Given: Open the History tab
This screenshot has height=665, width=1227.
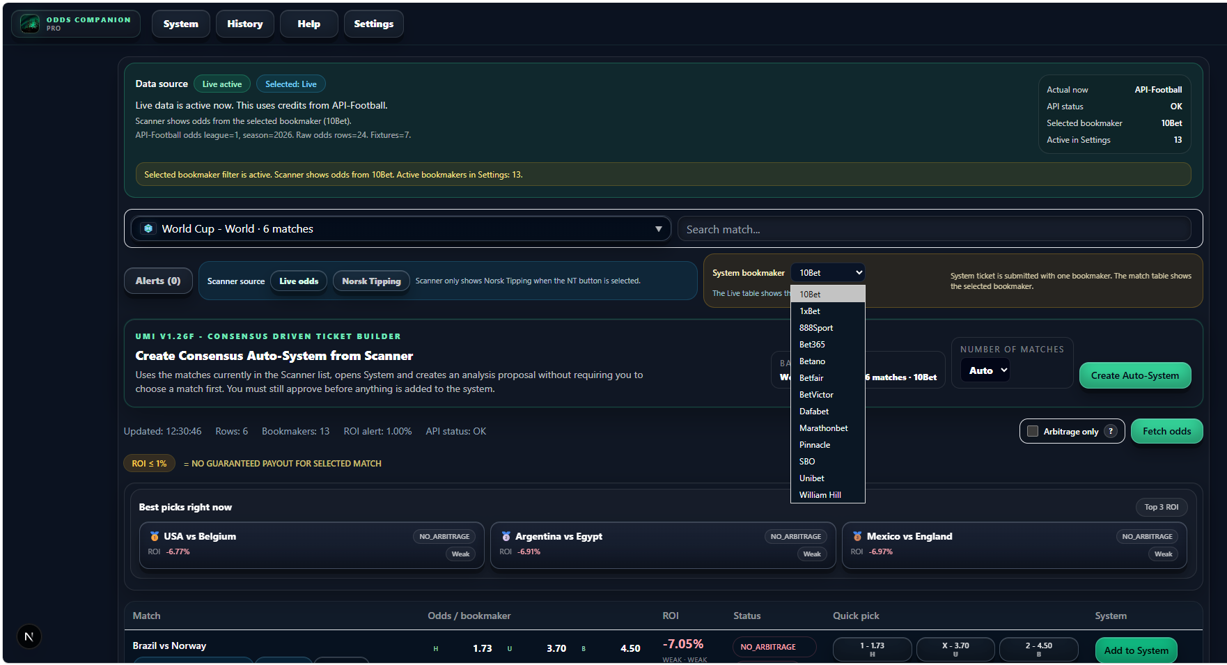Looking at the screenshot, I should pyautogui.click(x=245, y=24).
